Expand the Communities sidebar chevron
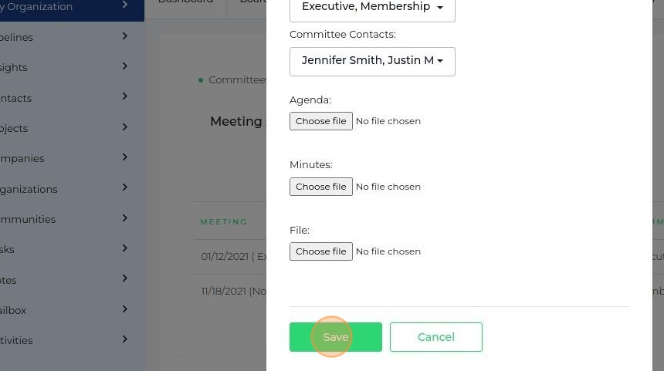664x371 pixels. (125, 218)
